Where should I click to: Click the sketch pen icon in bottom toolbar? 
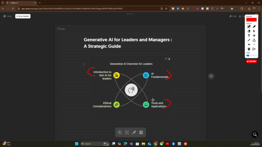pos(134,132)
